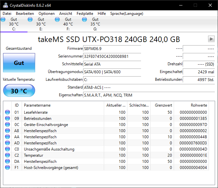Select Host-Schreibvorgänge (gesamt) row text

click(51, 168)
